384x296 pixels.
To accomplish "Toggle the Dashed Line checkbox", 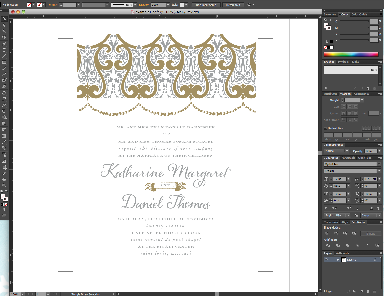I will 325,128.
